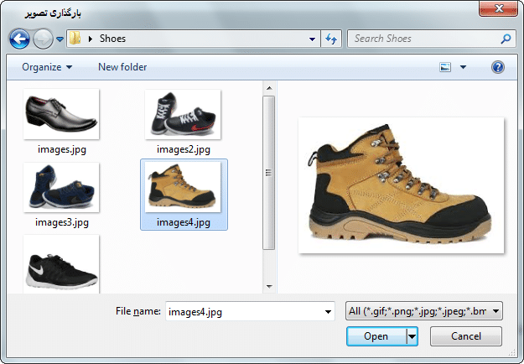Refresh the Shoes folder view
Image resolution: width=524 pixels, height=364 pixels.
click(x=331, y=39)
